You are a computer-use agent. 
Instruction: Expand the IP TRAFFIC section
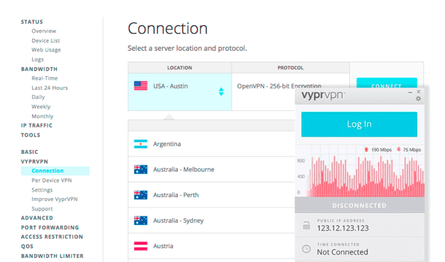[37, 125]
